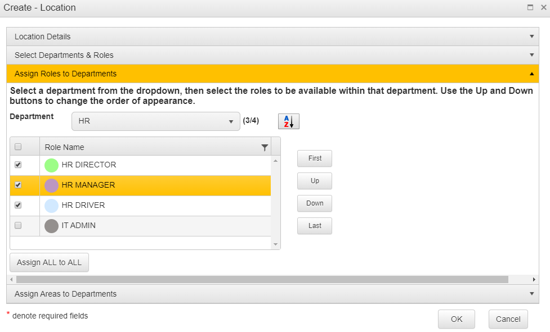Maximize the Create - Location dialog

tap(530, 7)
